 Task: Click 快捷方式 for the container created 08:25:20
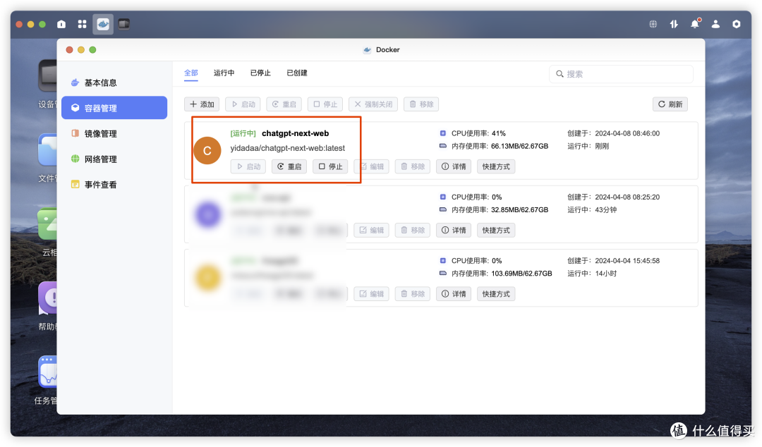[496, 231]
